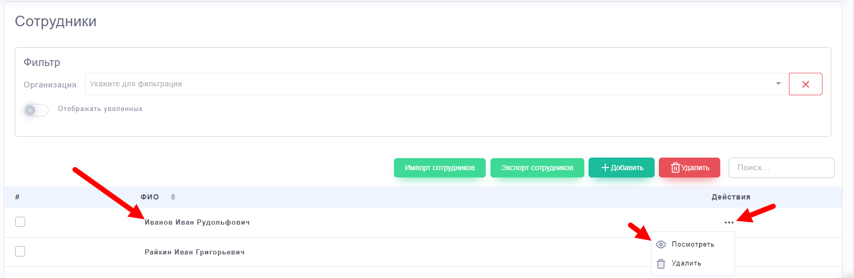Toggle the Отображать уволенных switch
The image size is (854, 278).
pyautogui.click(x=36, y=110)
